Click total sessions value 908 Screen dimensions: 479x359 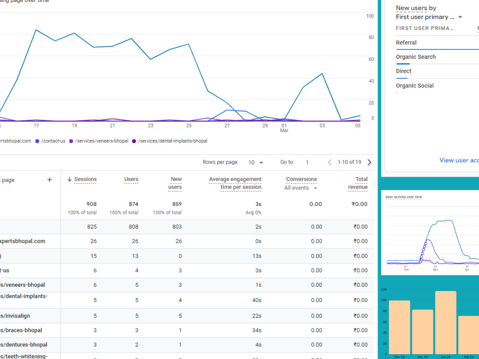pyautogui.click(x=91, y=204)
